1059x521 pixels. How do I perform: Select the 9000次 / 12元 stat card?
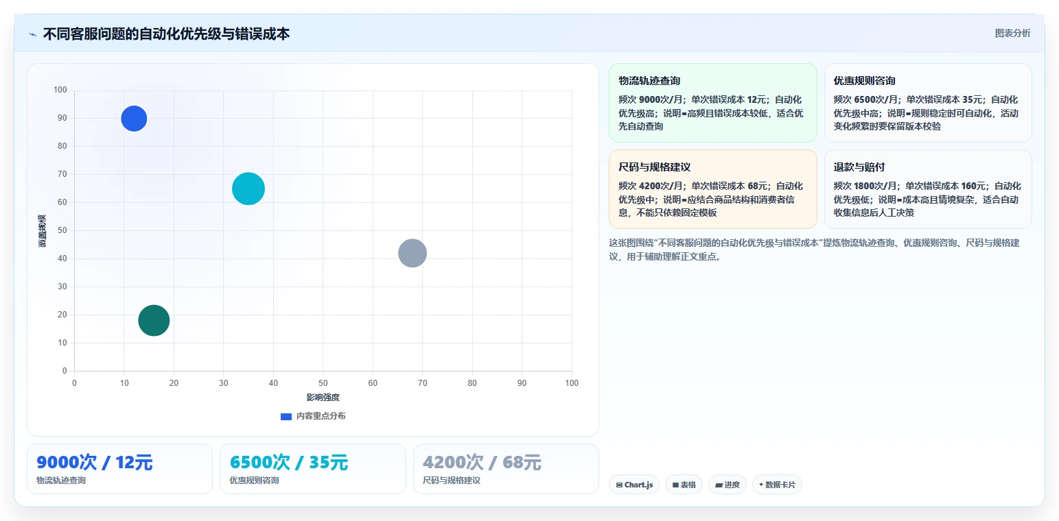[119, 469]
